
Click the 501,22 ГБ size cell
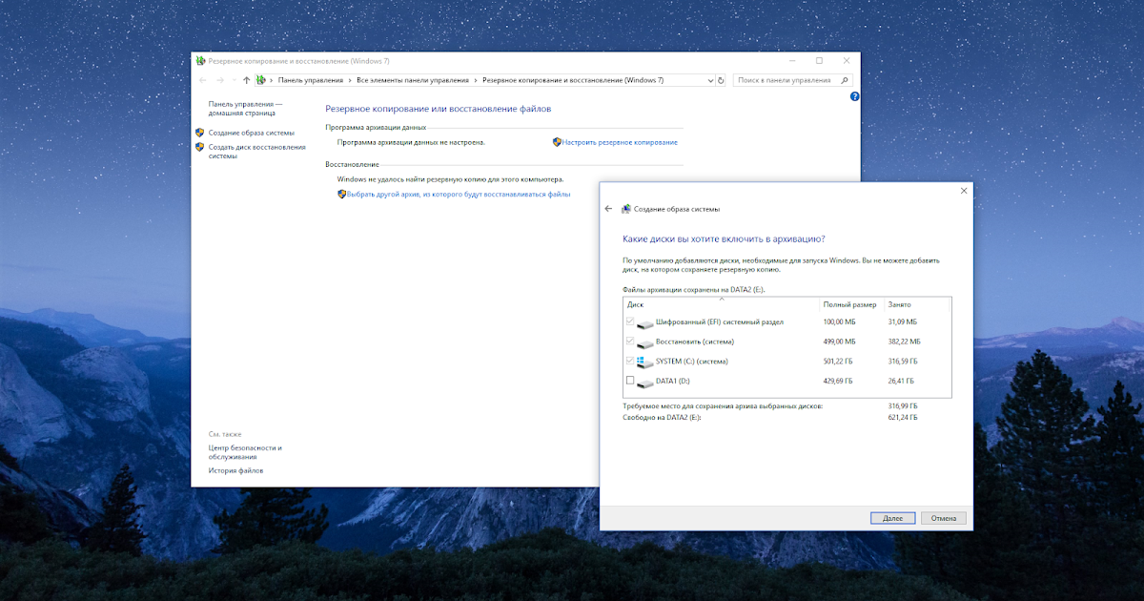point(839,362)
